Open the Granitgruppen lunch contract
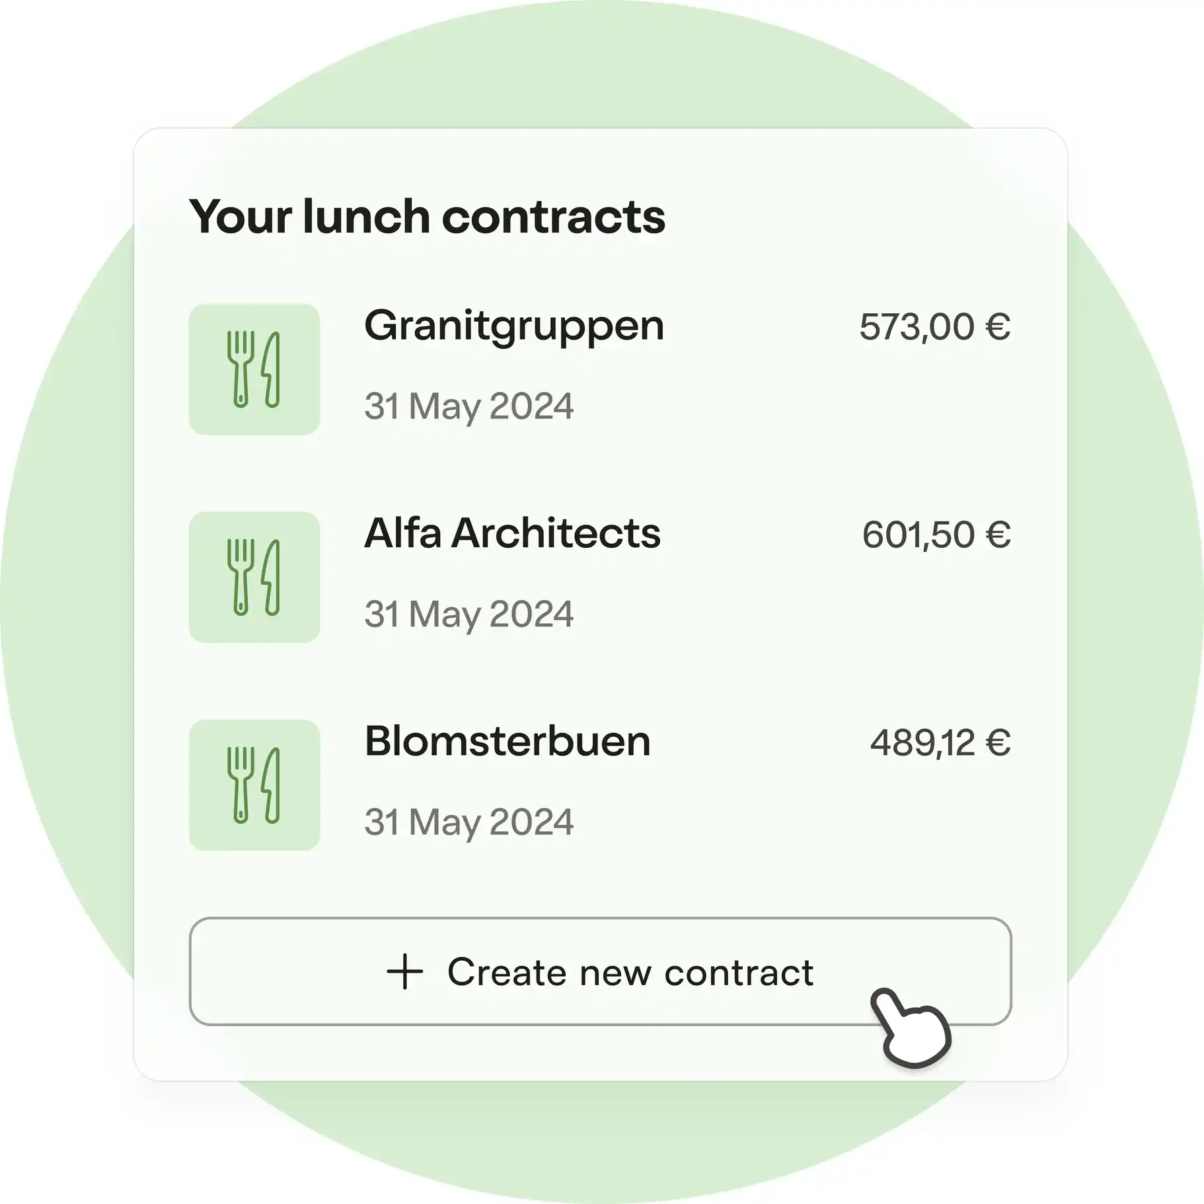The image size is (1204, 1204). (x=513, y=326)
